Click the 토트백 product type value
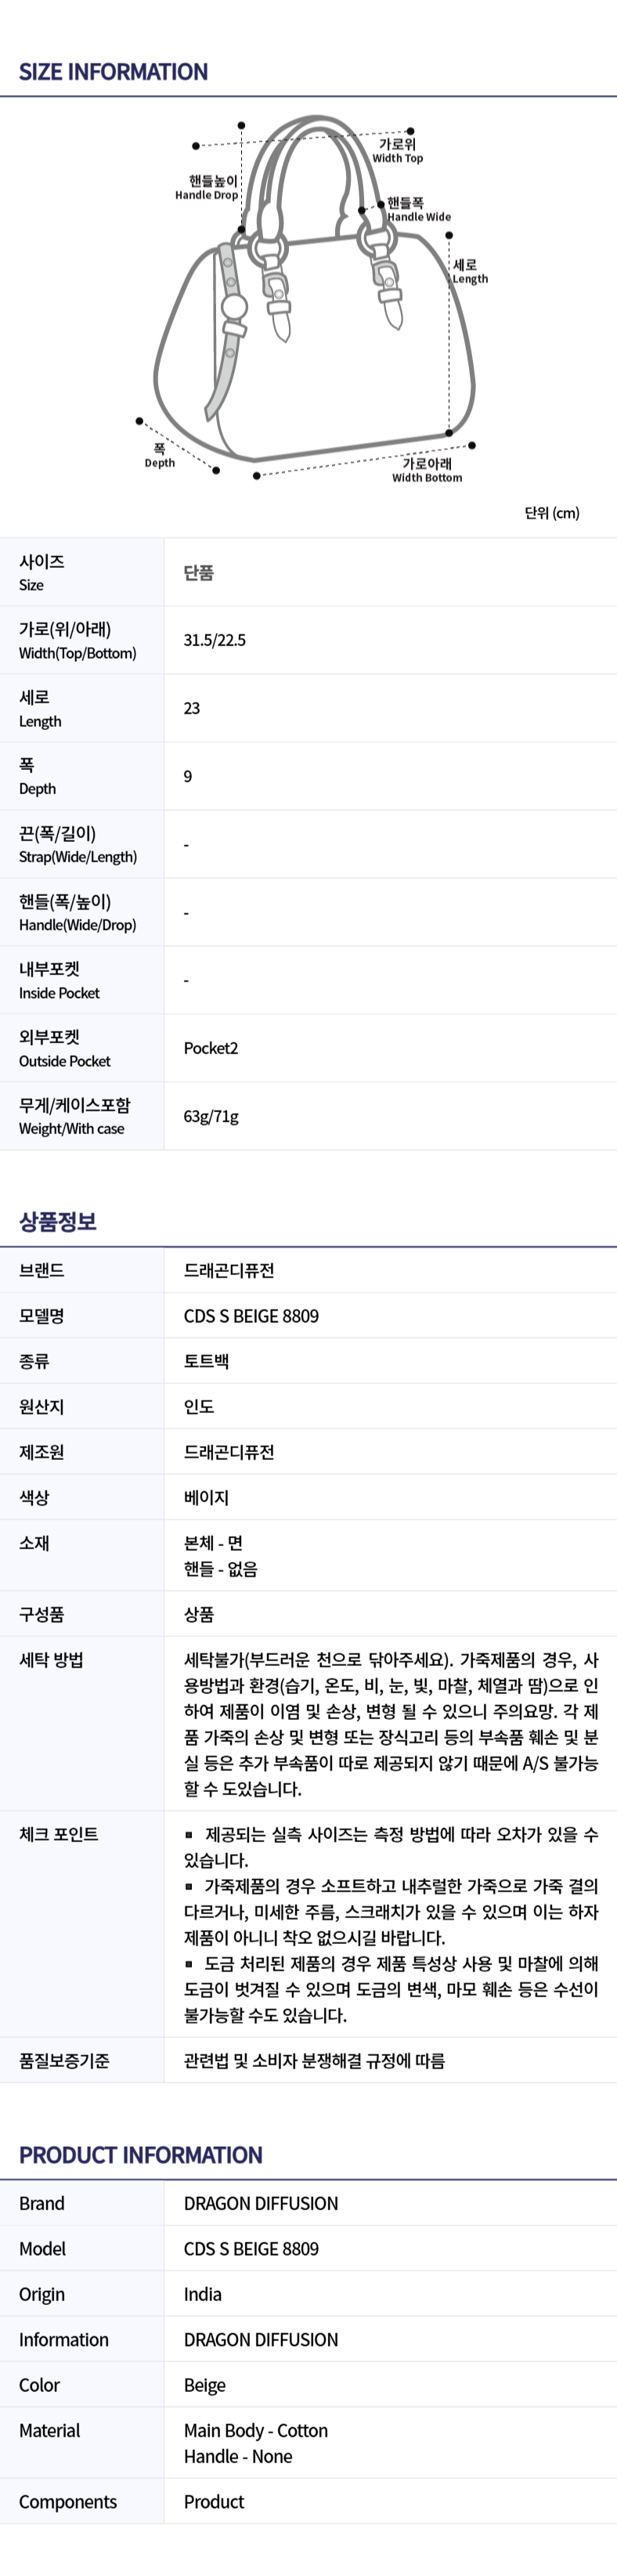The height and width of the screenshot is (2576, 617). point(206,1361)
